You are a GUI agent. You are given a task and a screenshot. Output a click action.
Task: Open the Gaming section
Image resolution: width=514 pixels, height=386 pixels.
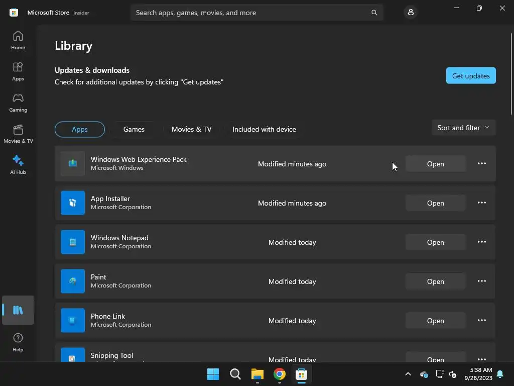[x=18, y=103]
